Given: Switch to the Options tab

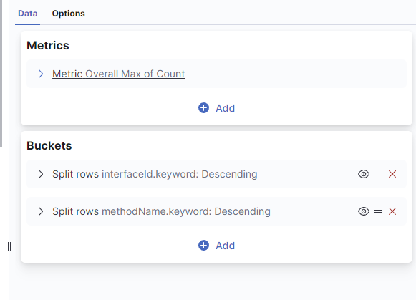Looking at the screenshot, I should pos(69,14).
